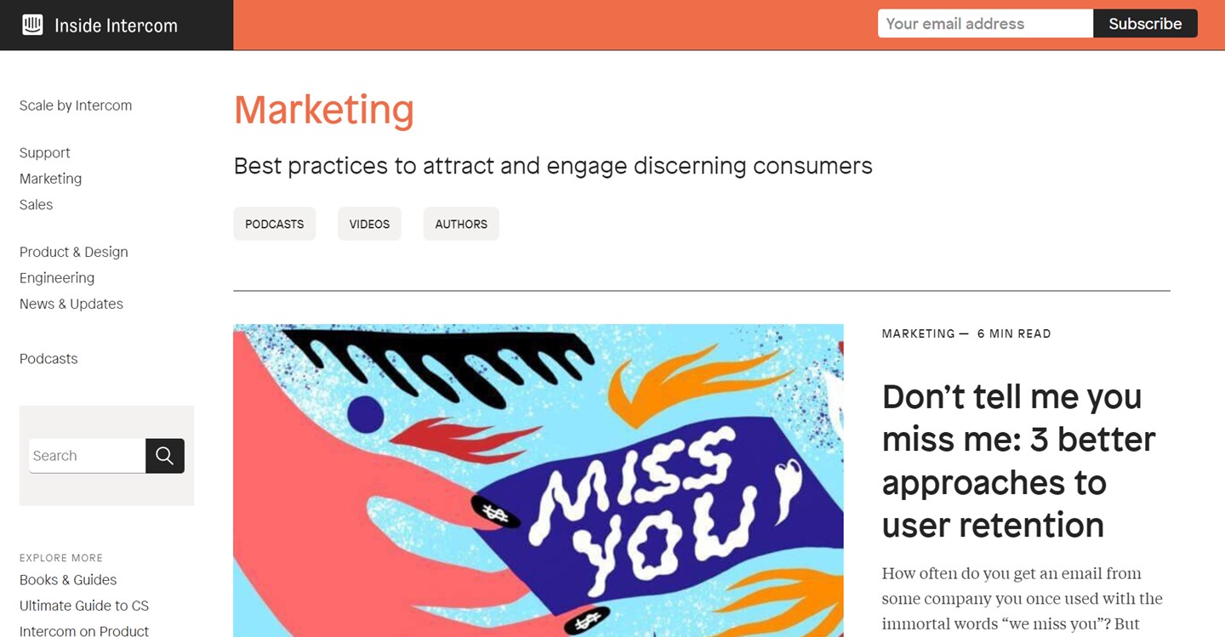This screenshot has height=637, width=1225.
Task: Open Podcasts in sidebar
Action: (48, 359)
